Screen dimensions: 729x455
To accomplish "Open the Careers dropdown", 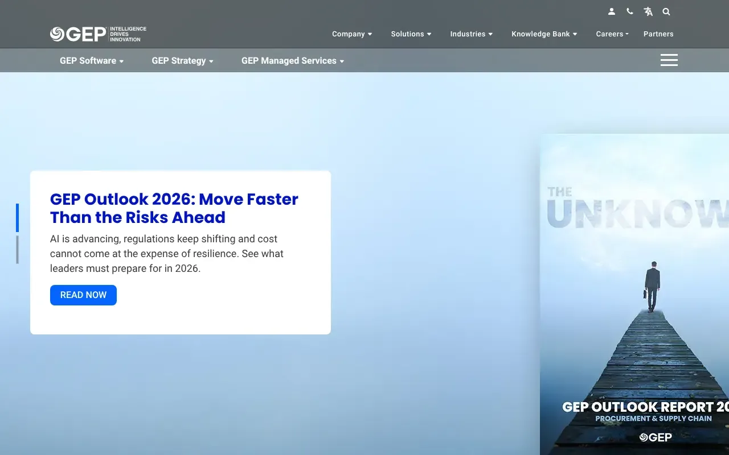I will (612, 34).
